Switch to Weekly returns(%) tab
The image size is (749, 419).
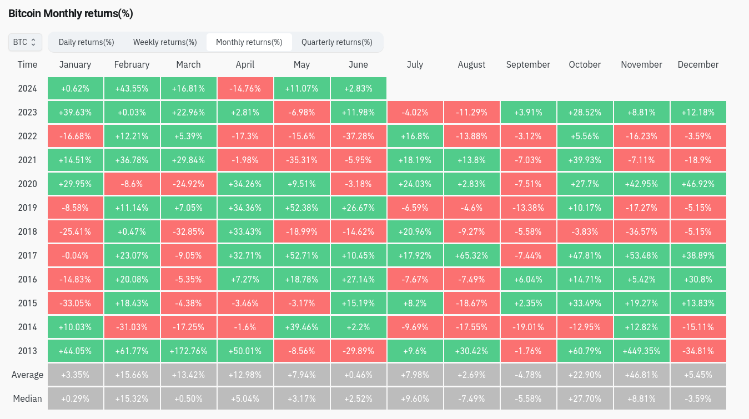click(x=165, y=42)
